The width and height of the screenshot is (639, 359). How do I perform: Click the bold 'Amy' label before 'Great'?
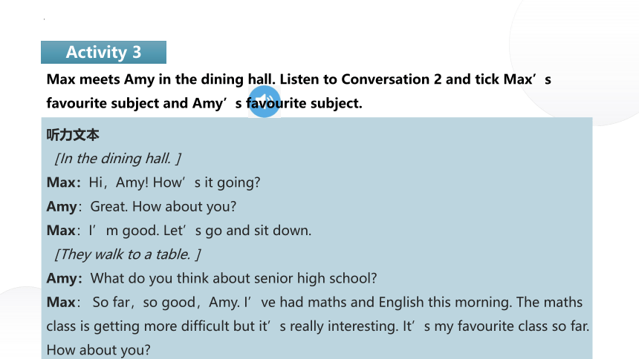(x=62, y=207)
